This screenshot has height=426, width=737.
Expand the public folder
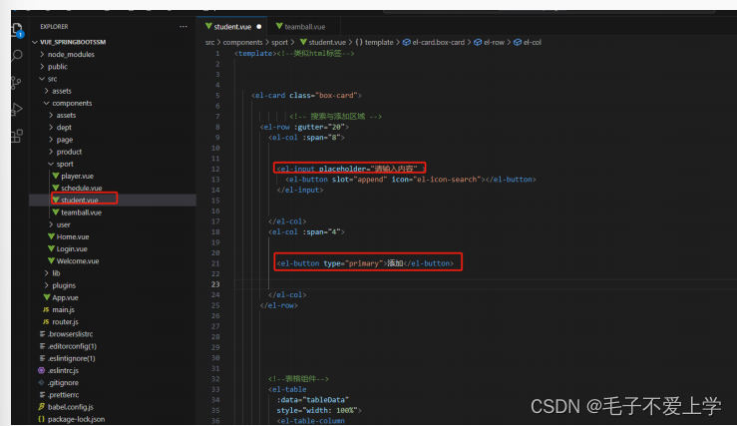42,67
